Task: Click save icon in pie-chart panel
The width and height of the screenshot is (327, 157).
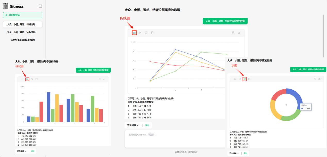Action: coord(315,79)
